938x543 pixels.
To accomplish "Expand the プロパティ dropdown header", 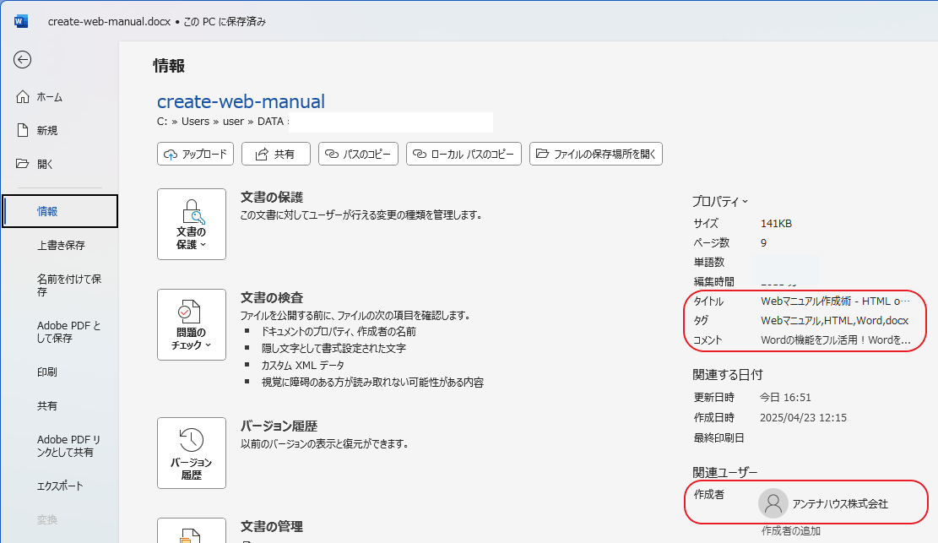I will click(719, 201).
